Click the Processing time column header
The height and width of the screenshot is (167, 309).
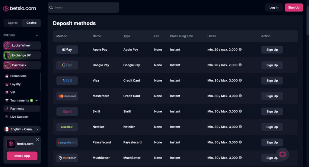(x=181, y=36)
